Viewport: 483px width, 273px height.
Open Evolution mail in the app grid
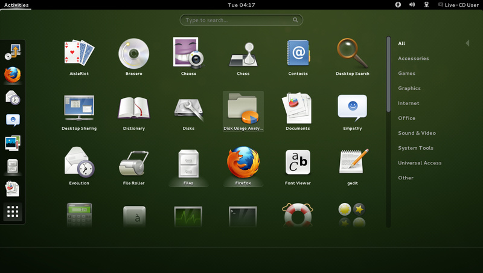point(79,167)
